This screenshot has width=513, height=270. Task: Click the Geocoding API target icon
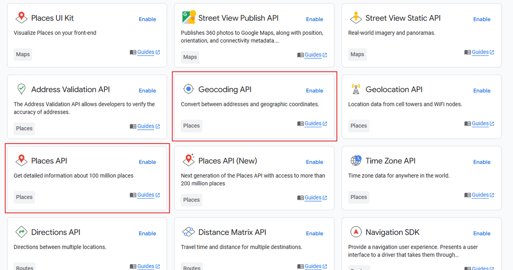[x=188, y=89]
